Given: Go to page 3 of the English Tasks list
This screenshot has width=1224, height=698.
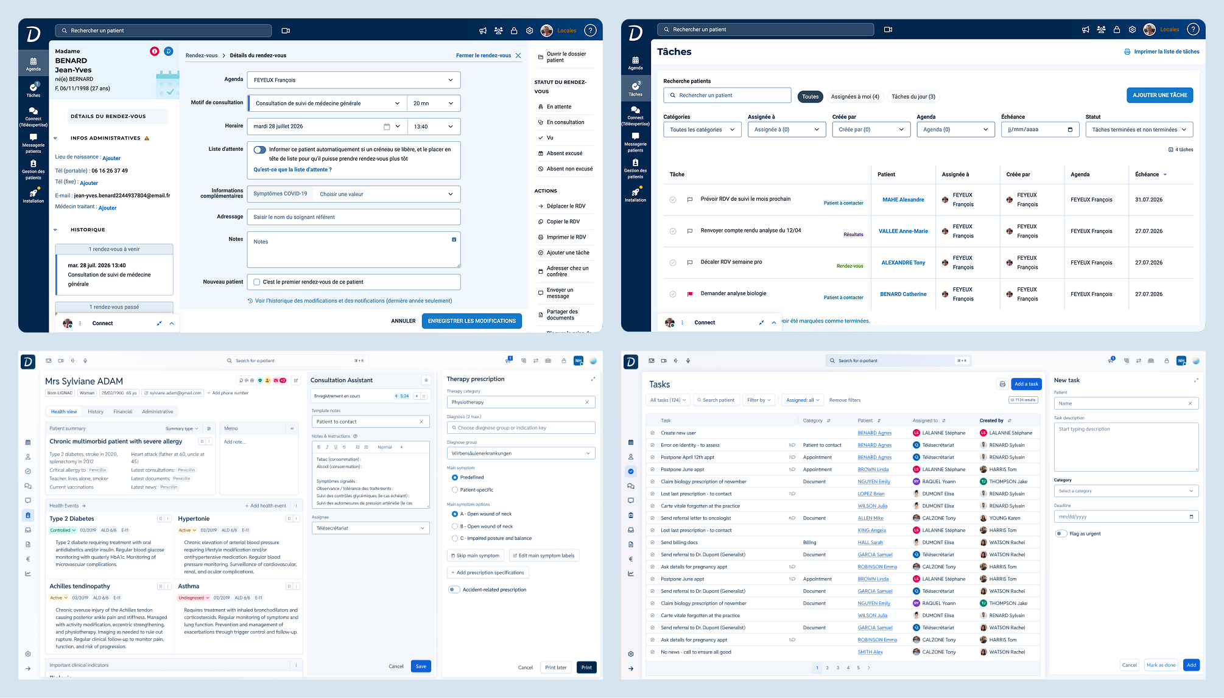Looking at the screenshot, I should pos(838,668).
